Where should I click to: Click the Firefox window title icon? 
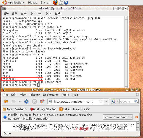point(3,90)
